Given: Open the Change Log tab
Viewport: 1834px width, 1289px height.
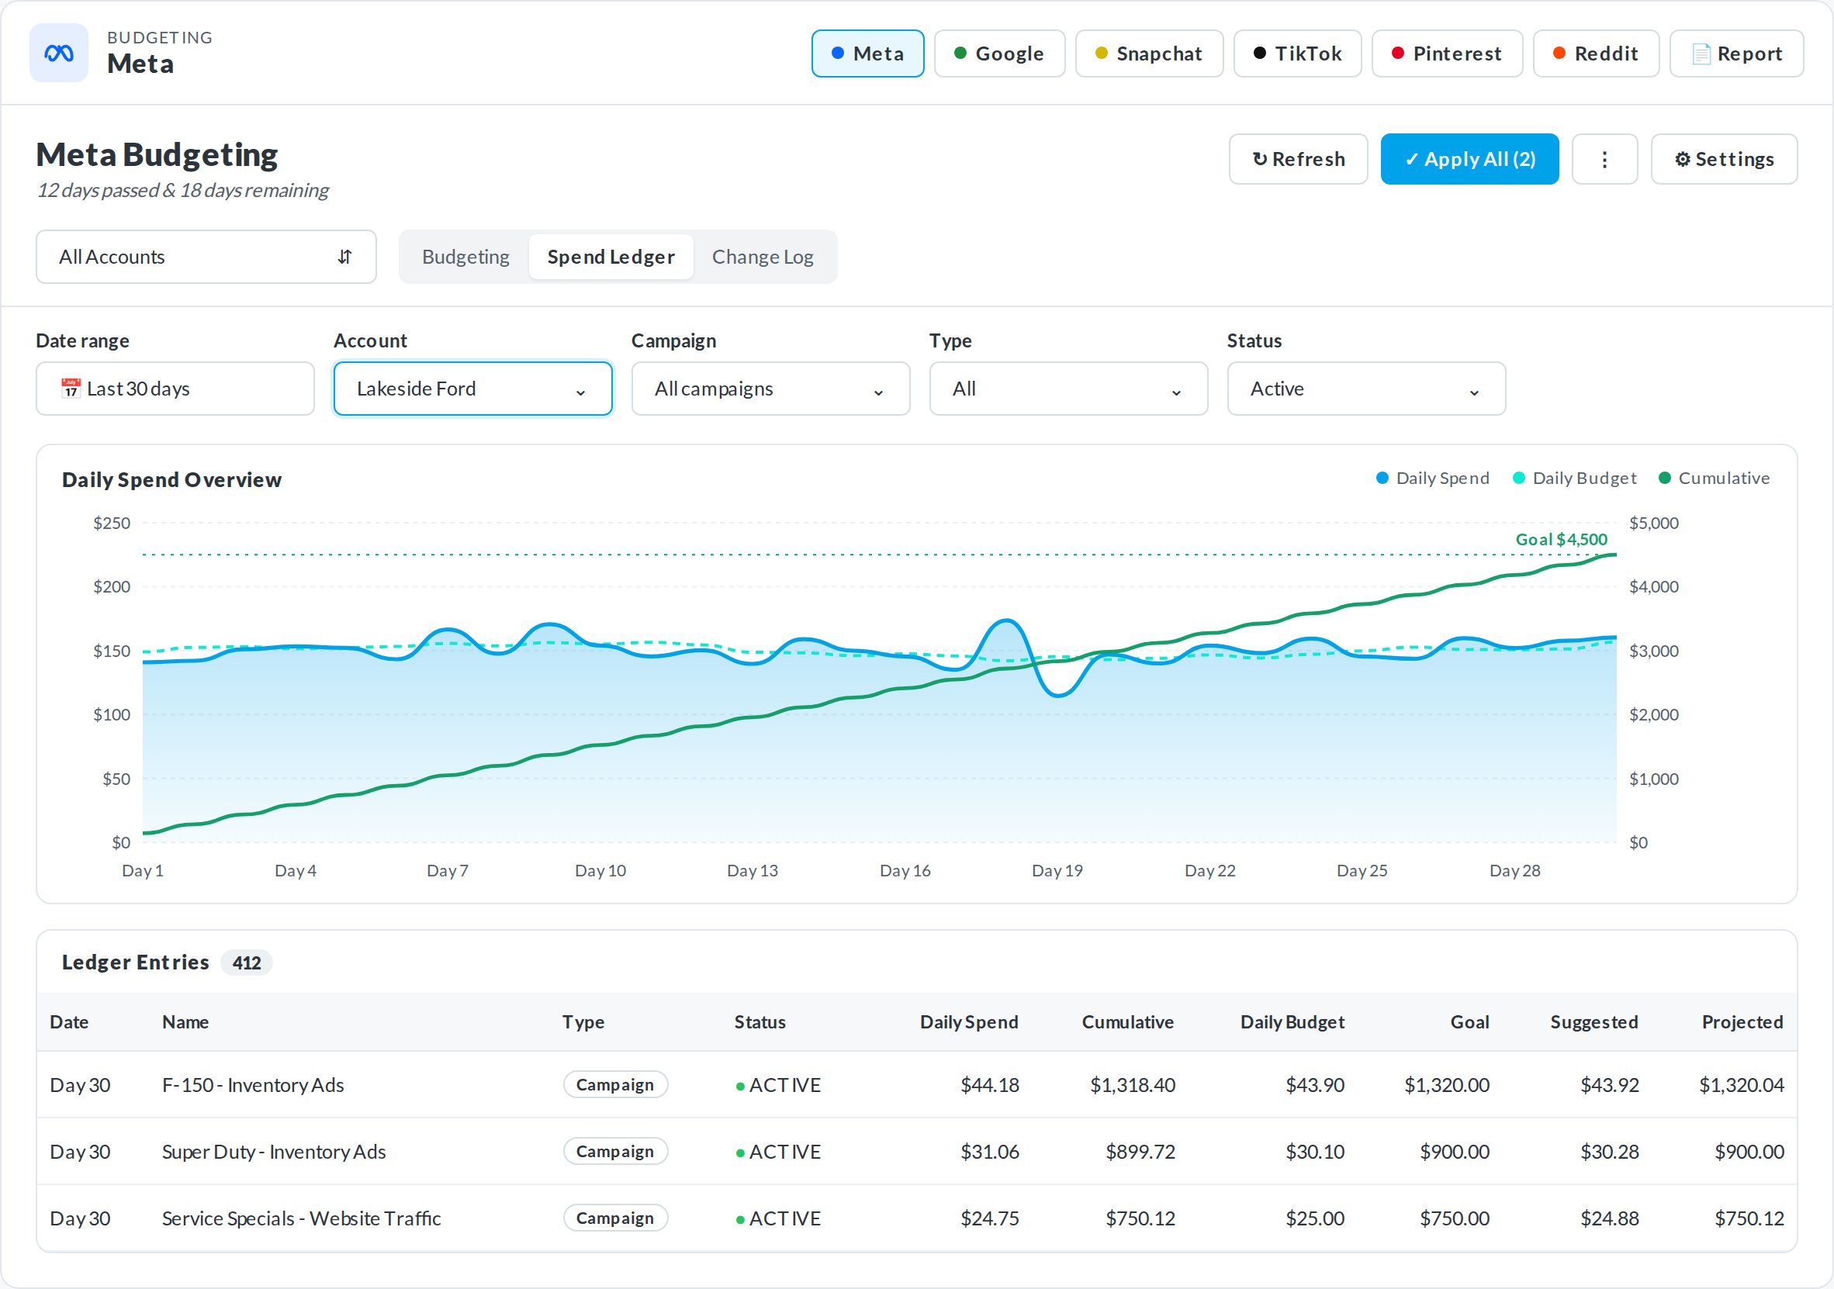Looking at the screenshot, I should tap(763, 257).
